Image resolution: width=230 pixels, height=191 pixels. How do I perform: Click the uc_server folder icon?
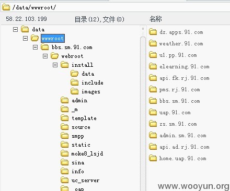pos(65,180)
